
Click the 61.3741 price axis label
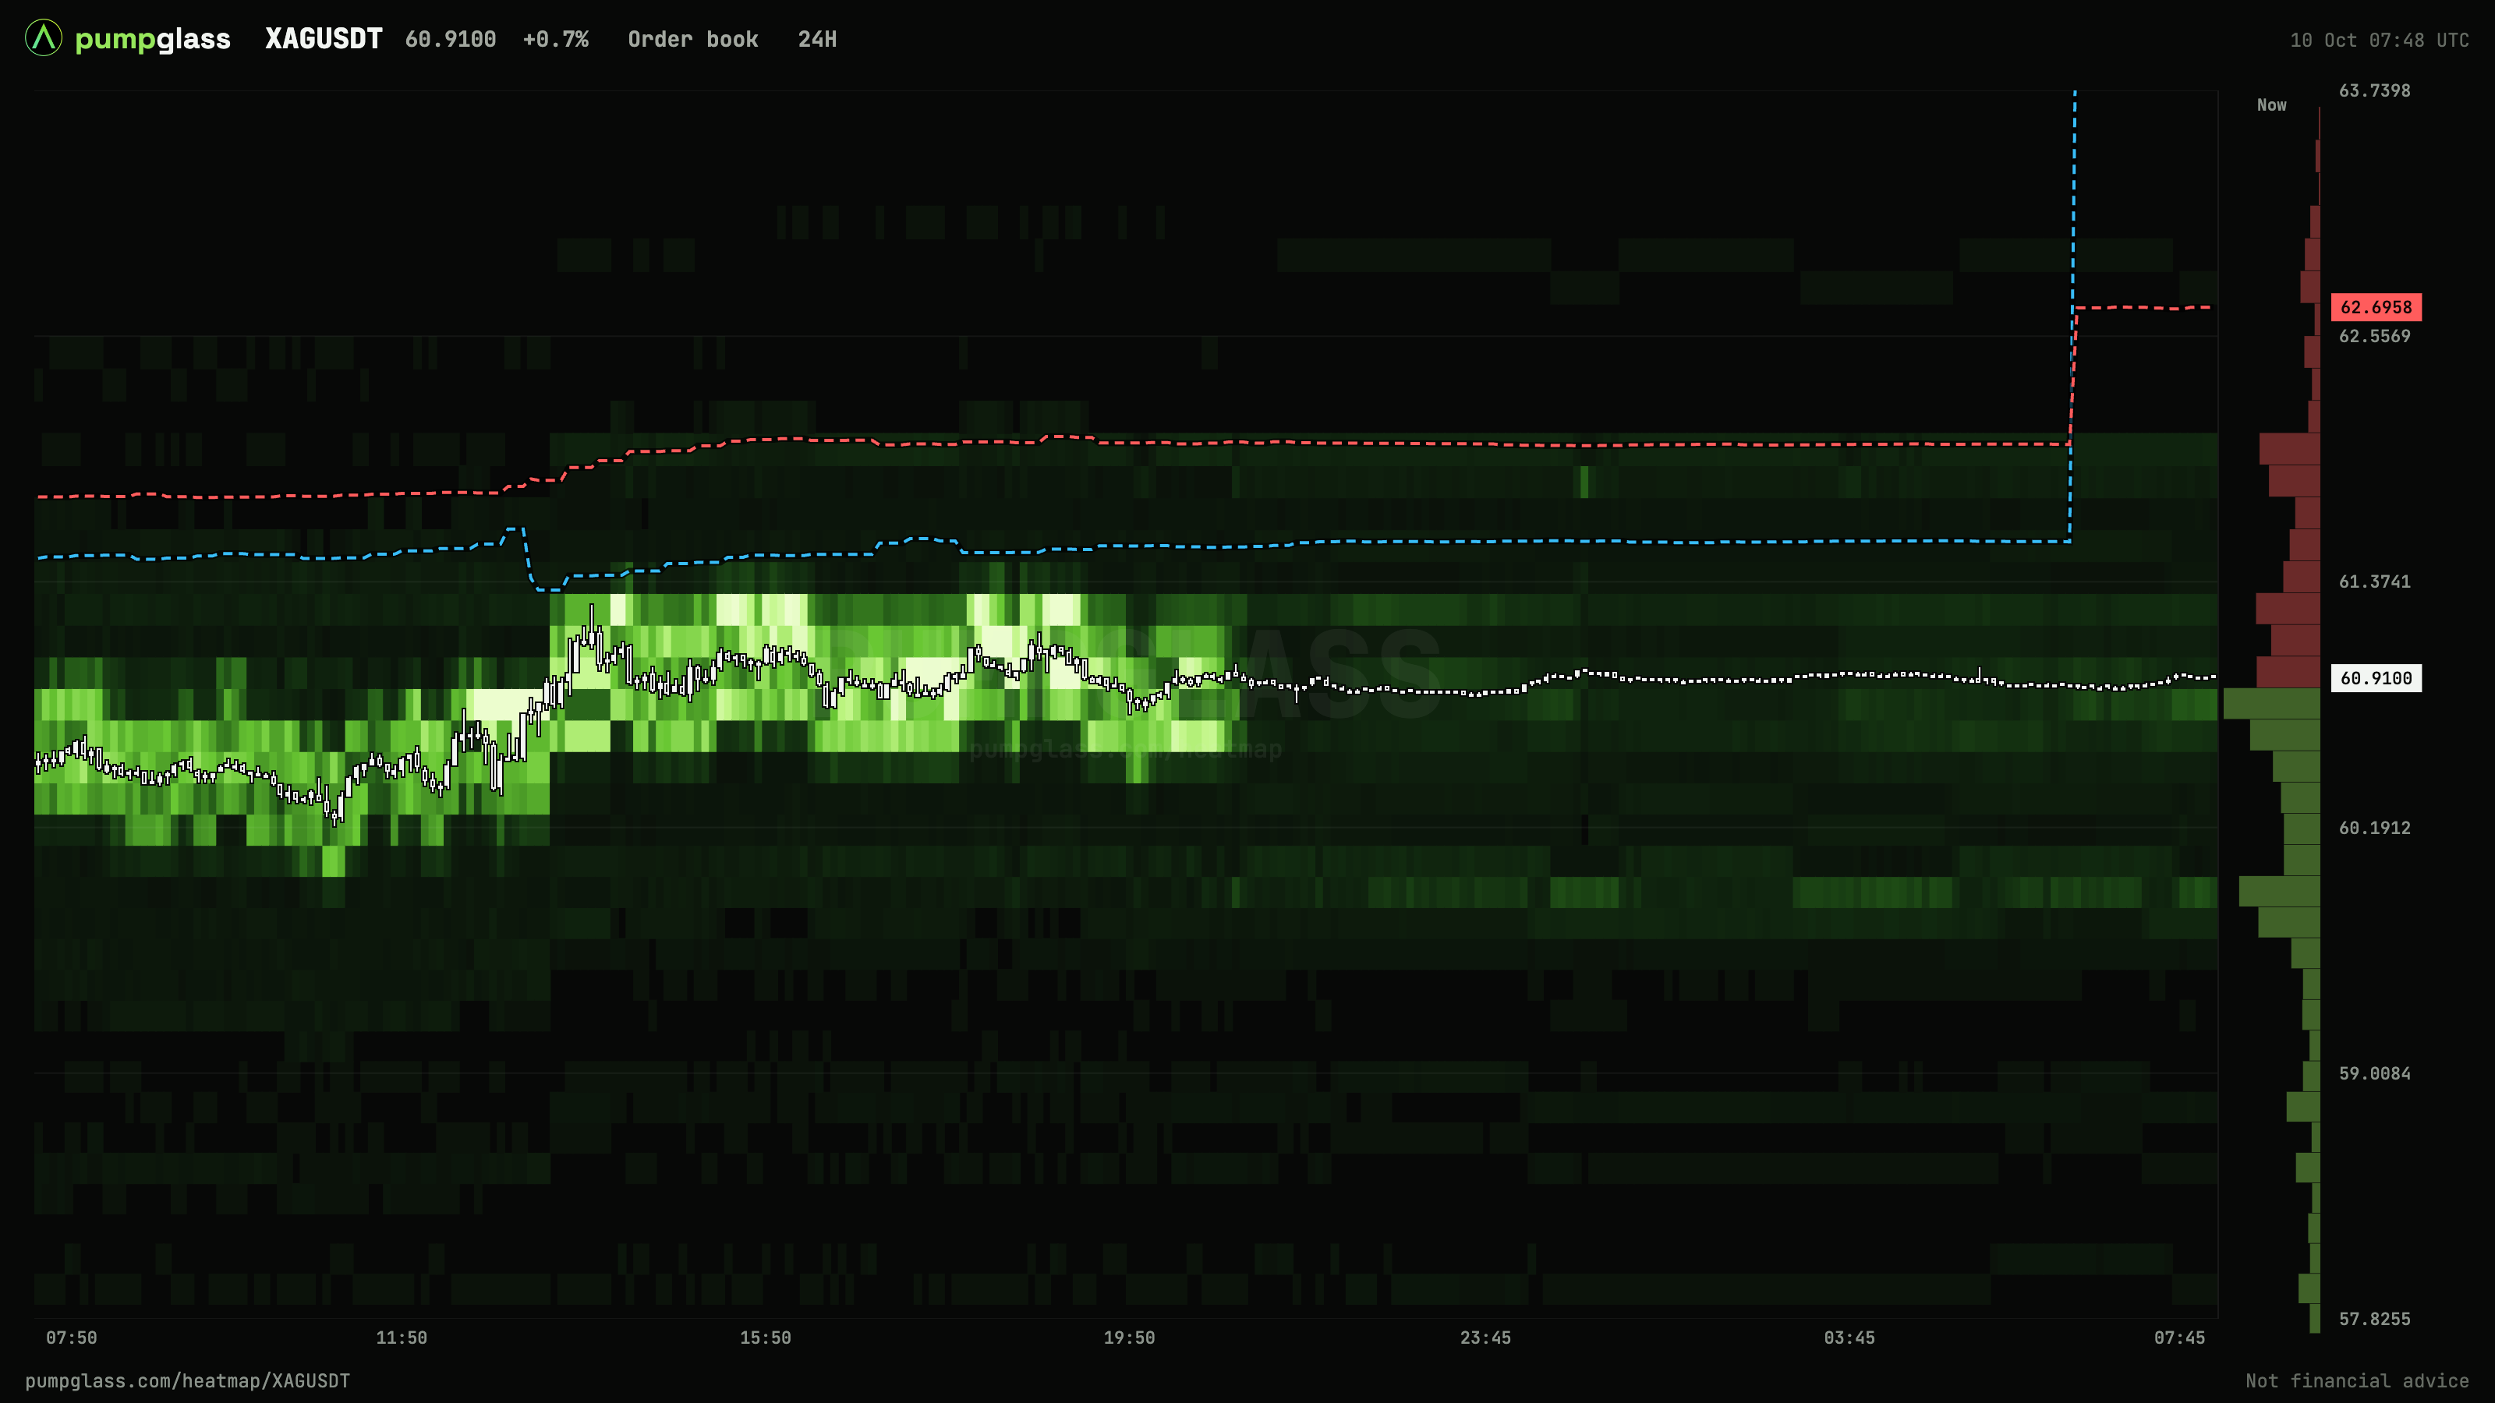pos(2375,582)
